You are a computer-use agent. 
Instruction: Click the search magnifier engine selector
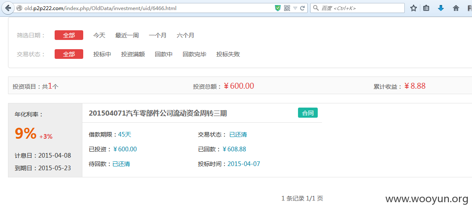(x=316, y=8)
